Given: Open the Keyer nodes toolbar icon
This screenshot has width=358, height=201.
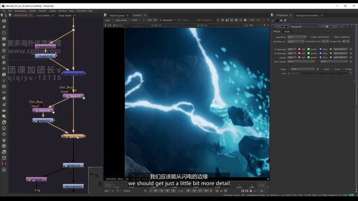Looking at the screenshot, I should (4, 57).
